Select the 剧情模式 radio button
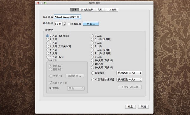Screen dimensions: 190x115 click(x=92, y=73)
